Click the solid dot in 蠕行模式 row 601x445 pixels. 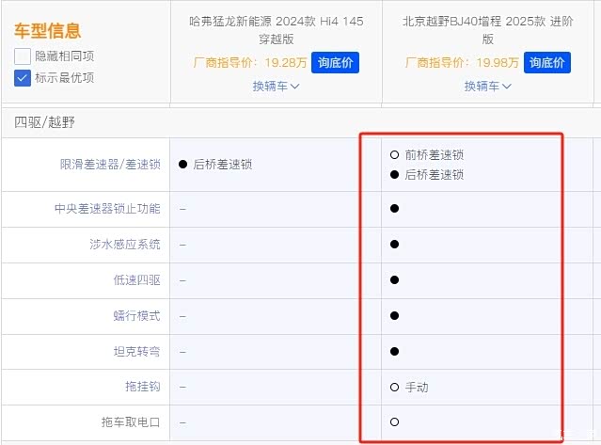coord(395,316)
